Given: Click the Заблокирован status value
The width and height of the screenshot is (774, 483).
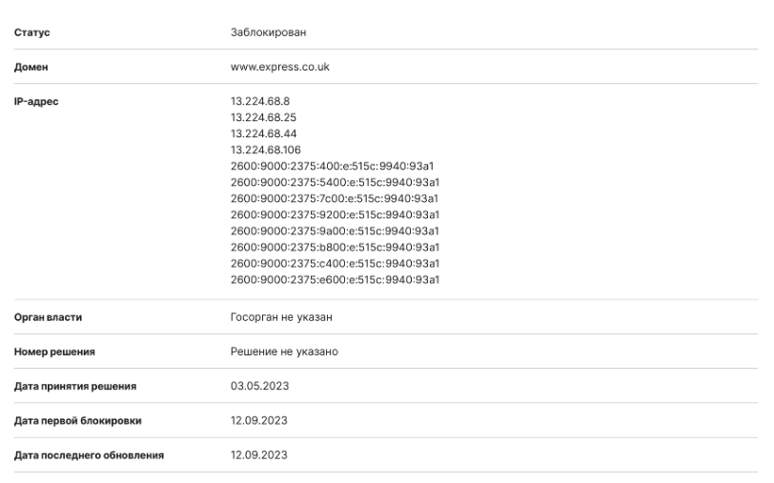Looking at the screenshot, I should click(269, 32).
